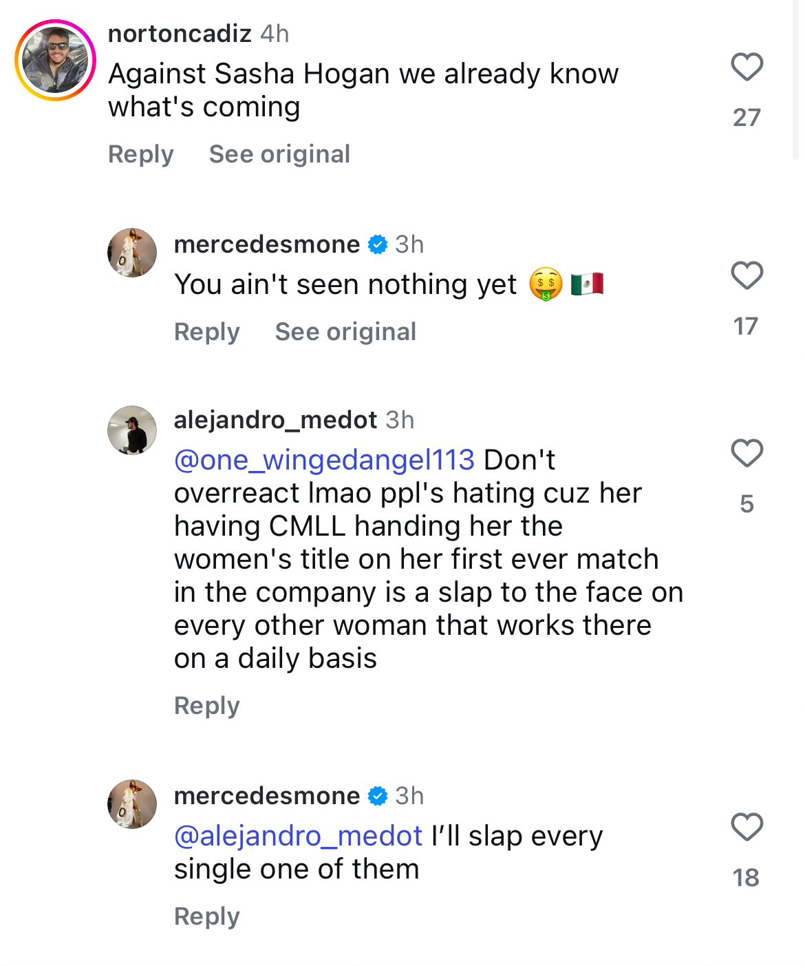805x966 pixels.
Task: Like mercedesmone's 'You ain't seen nothing yet' comment
Action: tap(747, 276)
